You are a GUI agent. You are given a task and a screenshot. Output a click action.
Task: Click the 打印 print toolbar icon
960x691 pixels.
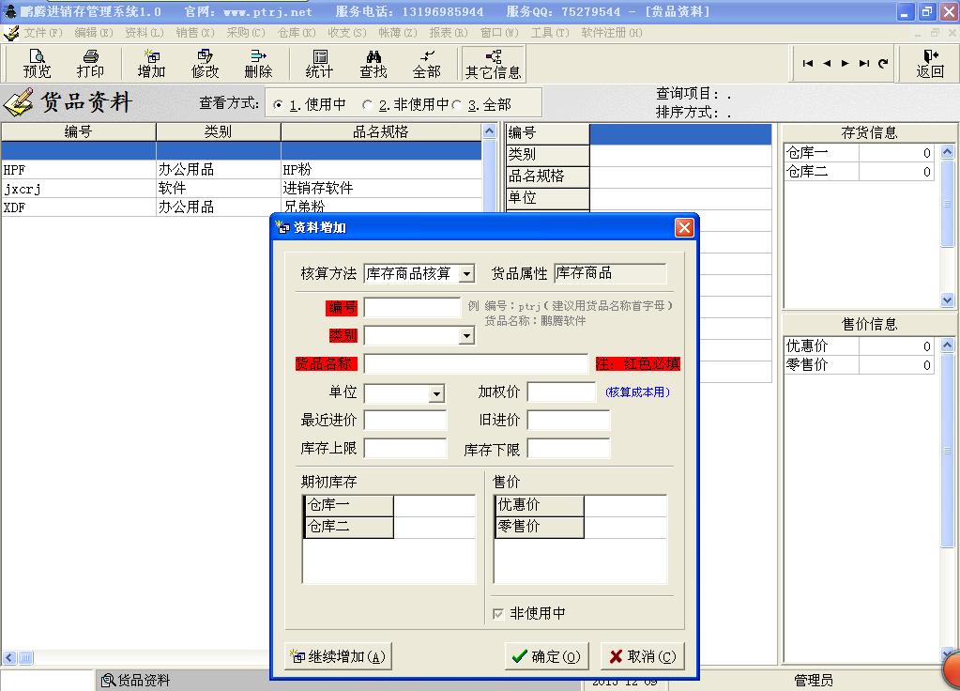(90, 64)
